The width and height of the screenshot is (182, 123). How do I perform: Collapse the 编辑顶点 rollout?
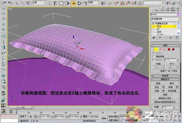(165, 79)
